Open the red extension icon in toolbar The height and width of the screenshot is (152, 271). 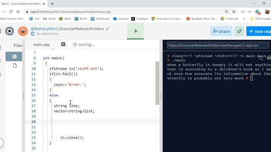(250, 12)
